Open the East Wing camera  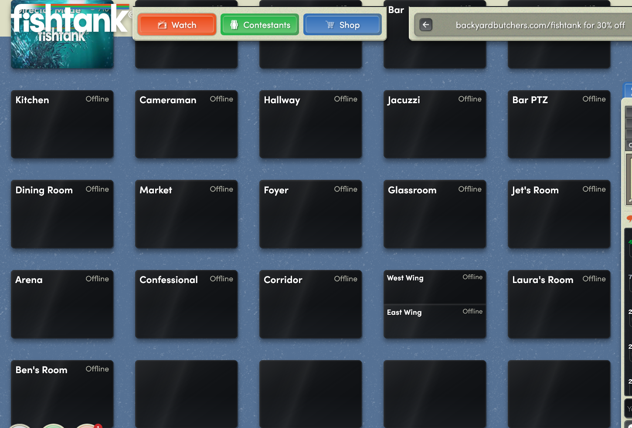435,321
